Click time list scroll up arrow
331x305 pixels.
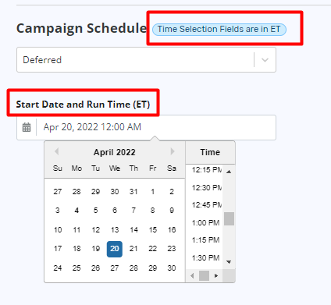click(x=229, y=172)
